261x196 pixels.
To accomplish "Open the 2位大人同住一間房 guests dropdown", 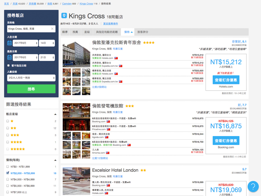I will pyautogui.click(x=31, y=78).
